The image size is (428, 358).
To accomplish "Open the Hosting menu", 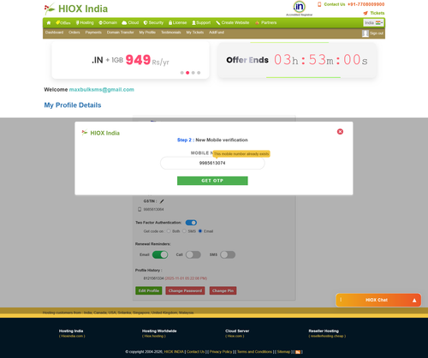I will click(x=85, y=23).
